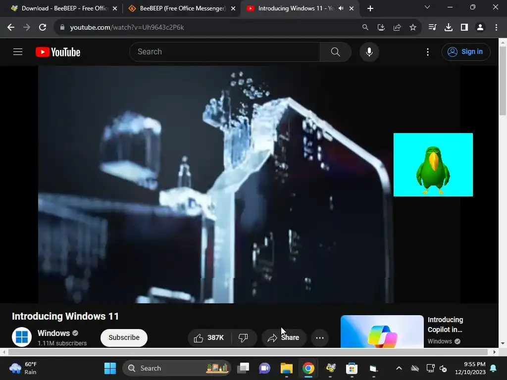Open Microsoft Store from taskbar

click(352, 368)
